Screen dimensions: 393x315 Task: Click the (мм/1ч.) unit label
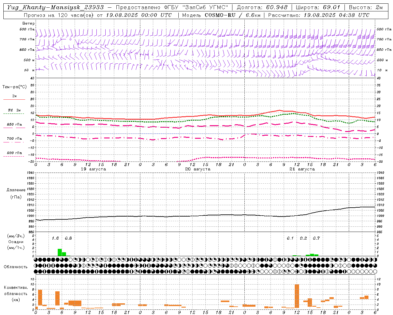16,247
